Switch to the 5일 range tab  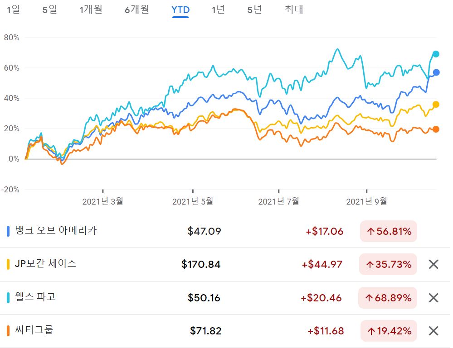(50, 10)
